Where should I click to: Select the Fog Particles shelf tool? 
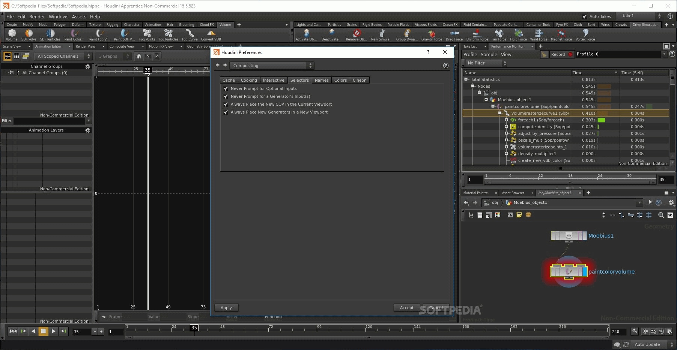(168, 35)
